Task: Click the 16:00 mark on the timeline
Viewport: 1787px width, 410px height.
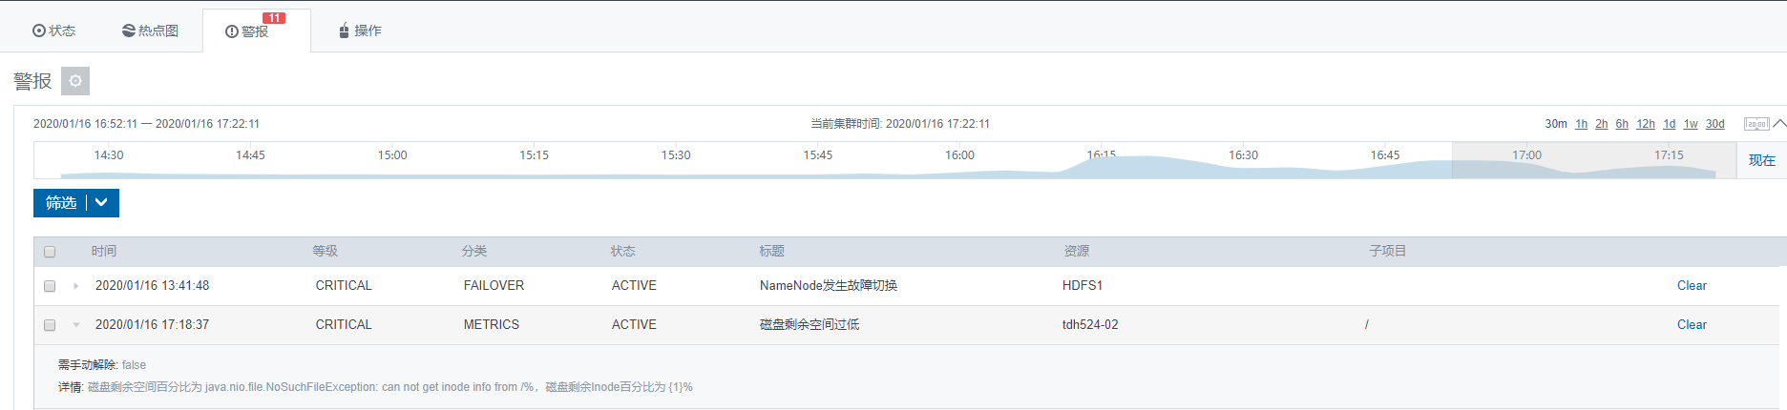Action: (x=959, y=155)
